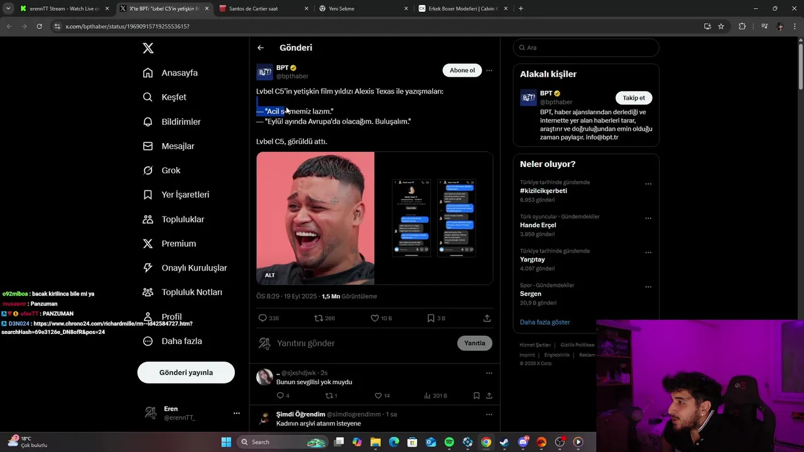Switch to Erkek Boxer Modelleri tab
This screenshot has width=804, height=452.
(x=462, y=9)
